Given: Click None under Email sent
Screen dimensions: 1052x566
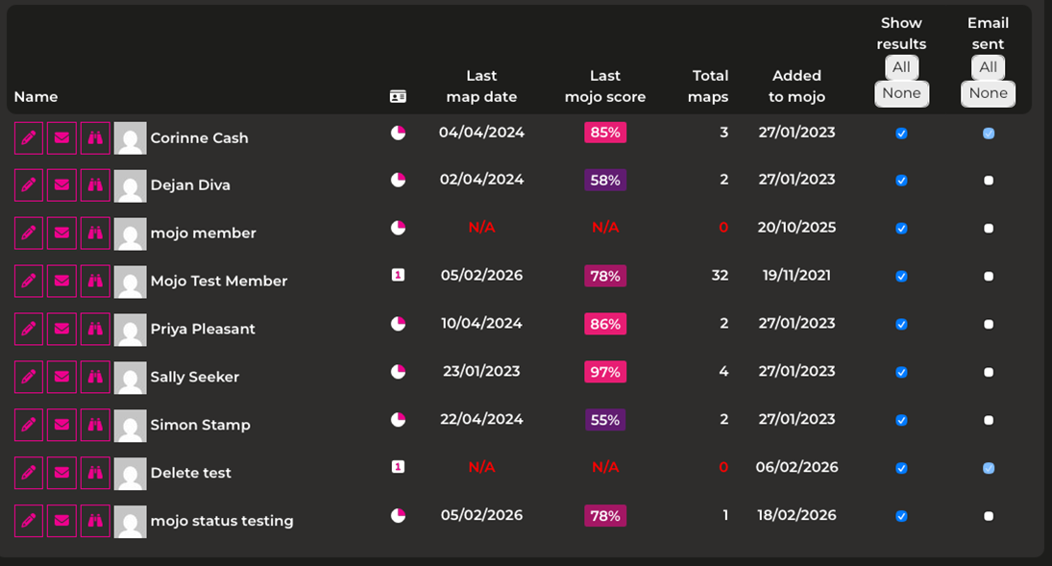Looking at the screenshot, I should click(988, 93).
